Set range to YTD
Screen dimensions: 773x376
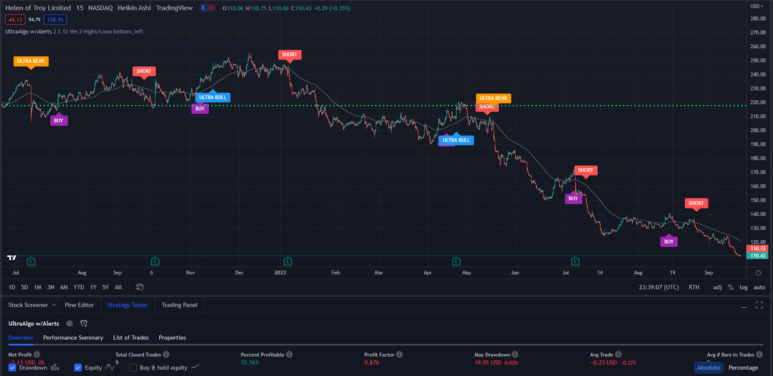(79, 287)
